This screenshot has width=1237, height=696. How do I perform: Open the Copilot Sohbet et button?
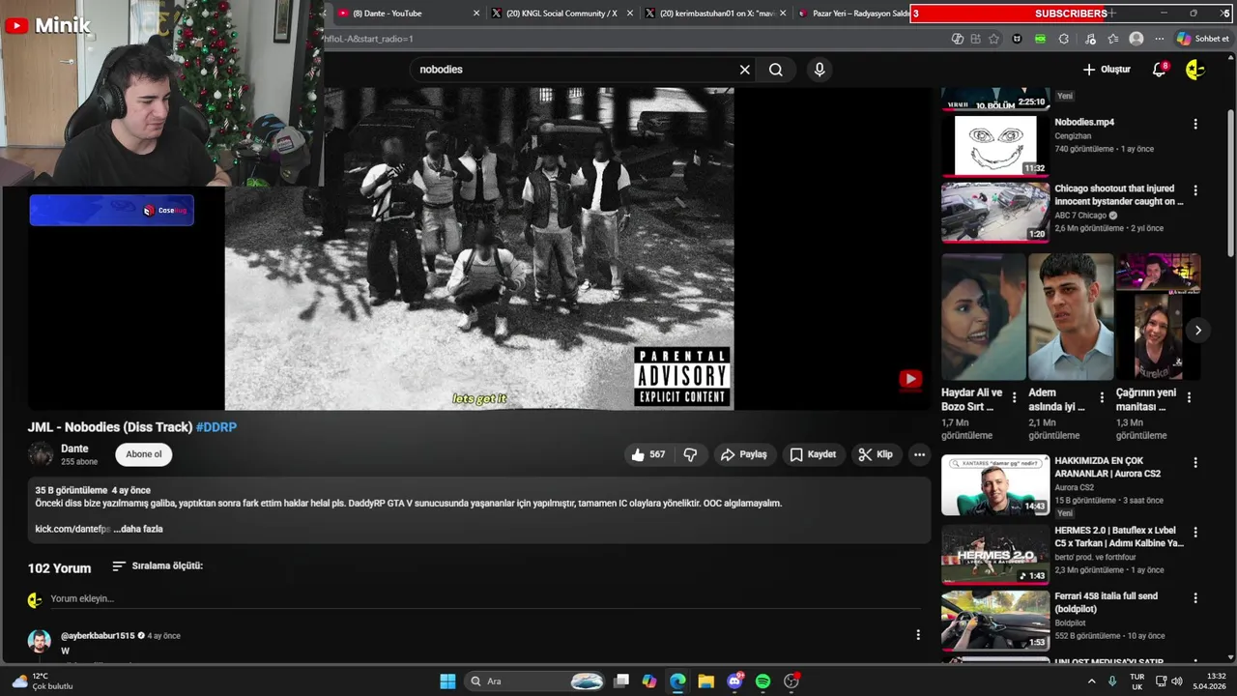click(x=1203, y=39)
